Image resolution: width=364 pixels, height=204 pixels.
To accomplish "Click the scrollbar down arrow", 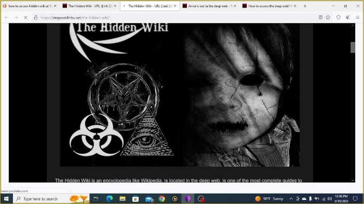I will point(353,180).
